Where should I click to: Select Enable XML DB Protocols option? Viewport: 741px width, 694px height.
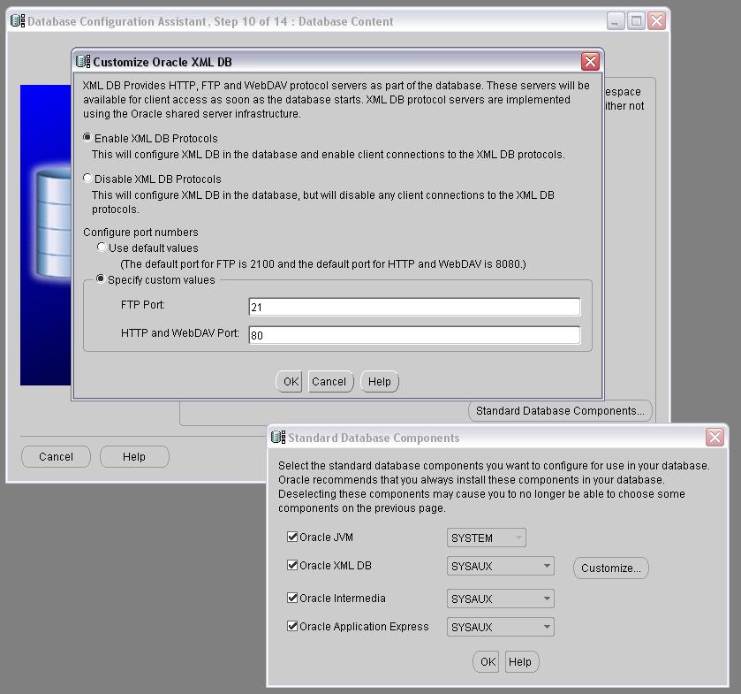87,138
